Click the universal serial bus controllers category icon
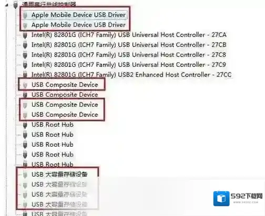Image resolution: width=265 pixels, height=216 pixels. tap(16, 5)
